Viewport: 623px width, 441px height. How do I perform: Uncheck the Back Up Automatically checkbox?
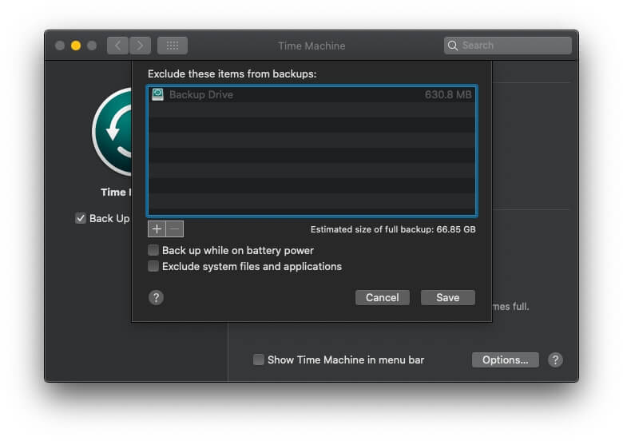81,218
